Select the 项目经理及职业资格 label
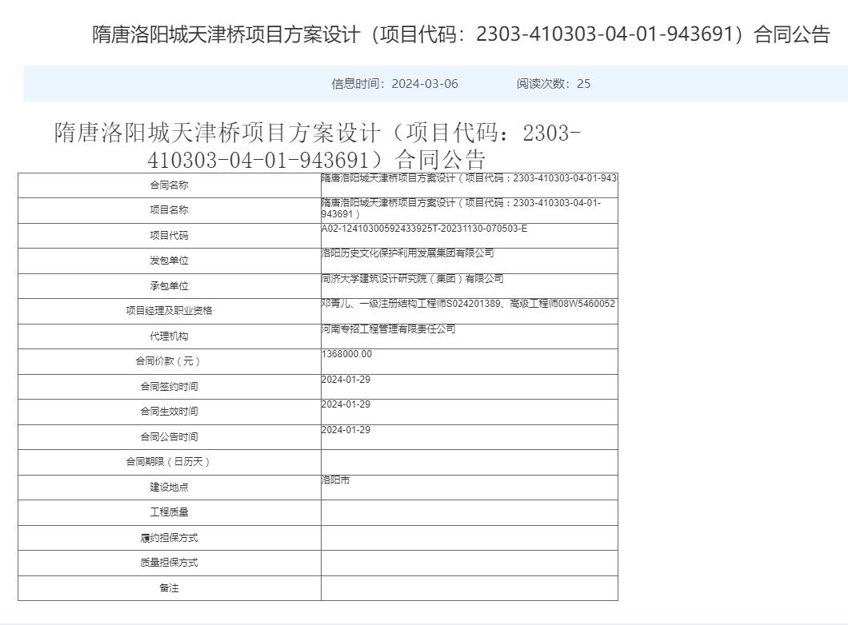 (170, 311)
